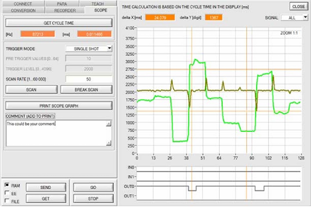Open the RECORDER tab
The height and width of the screenshot is (207, 311).
point(65,10)
